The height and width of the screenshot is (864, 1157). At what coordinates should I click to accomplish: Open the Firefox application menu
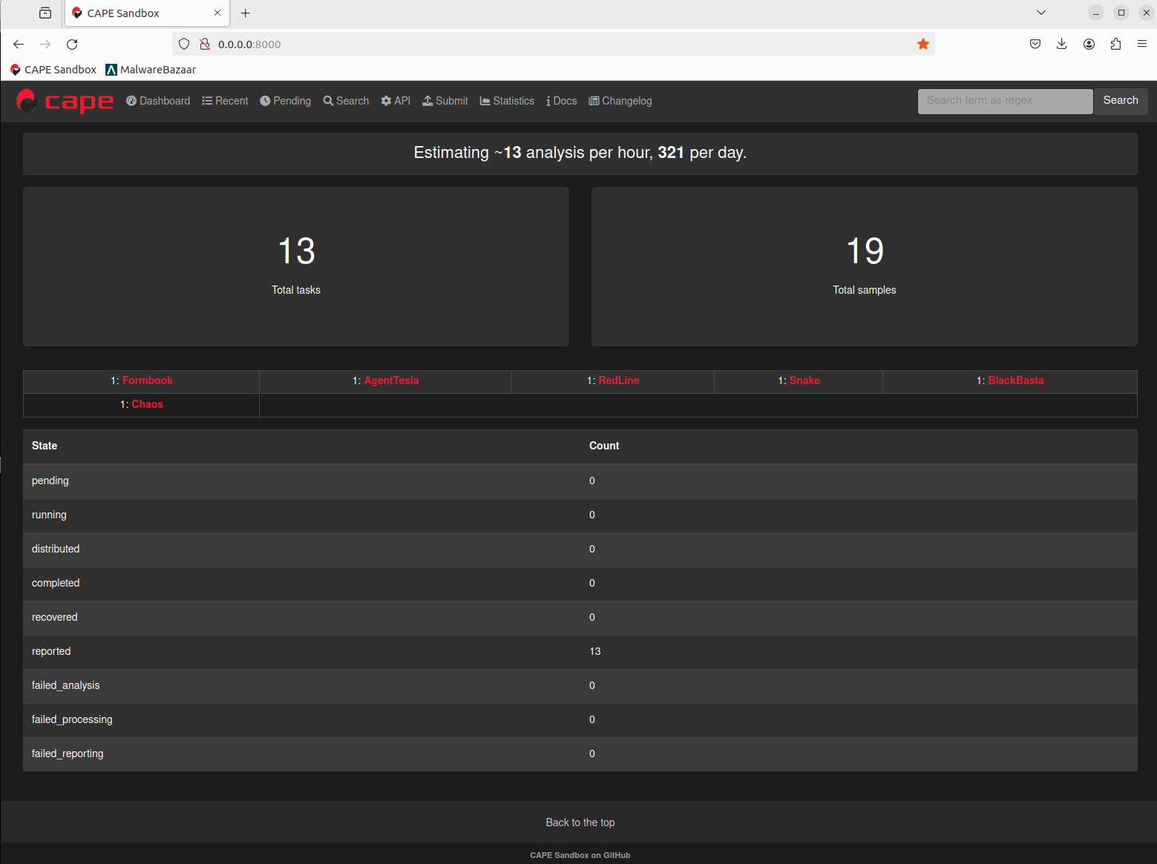click(x=1142, y=44)
